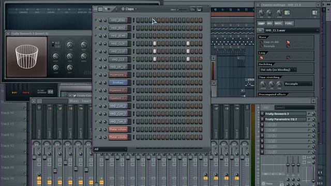Toggle the Fruity Parametric EQ 2 slot mute

(309, 119)
